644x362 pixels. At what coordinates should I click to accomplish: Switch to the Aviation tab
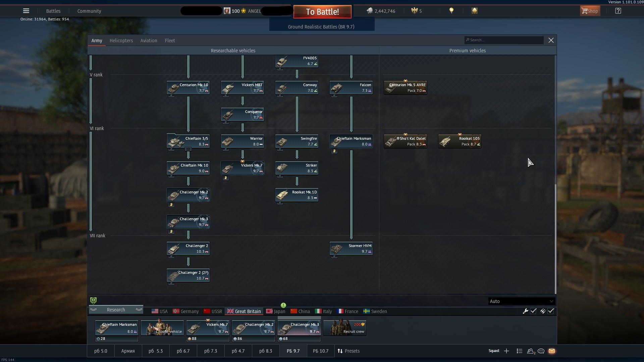pyautogui.click(x=149, y=41)
